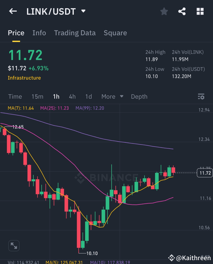Switch to the Trading Data tab

click(75, 33)
